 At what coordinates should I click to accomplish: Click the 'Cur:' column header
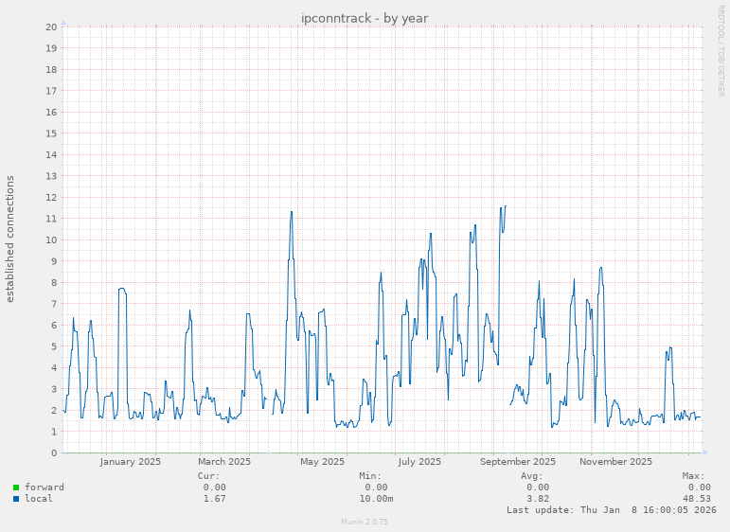click(x=208, y=476)
